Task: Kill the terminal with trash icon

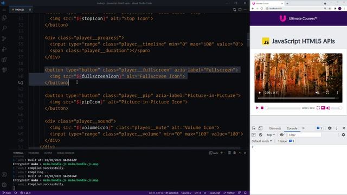Action: 235,153
